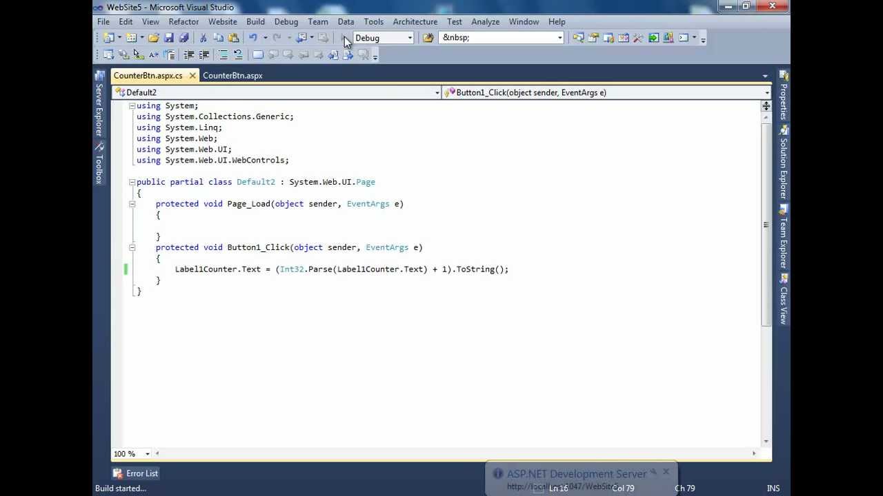883x496 pixels.
Task: Open the Website menu
Action: pos(223,21)
